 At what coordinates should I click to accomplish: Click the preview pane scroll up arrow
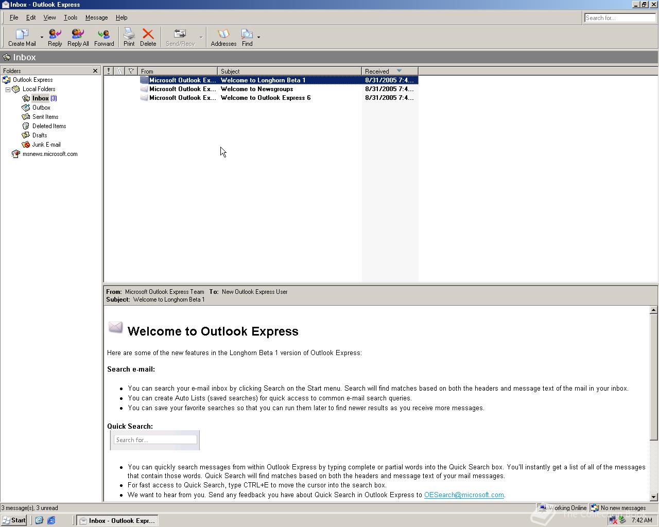653,310
